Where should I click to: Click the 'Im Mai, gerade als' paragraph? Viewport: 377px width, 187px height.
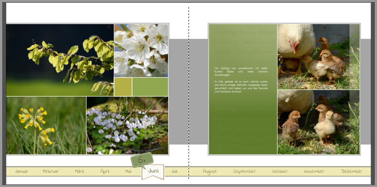pos(241,87)
